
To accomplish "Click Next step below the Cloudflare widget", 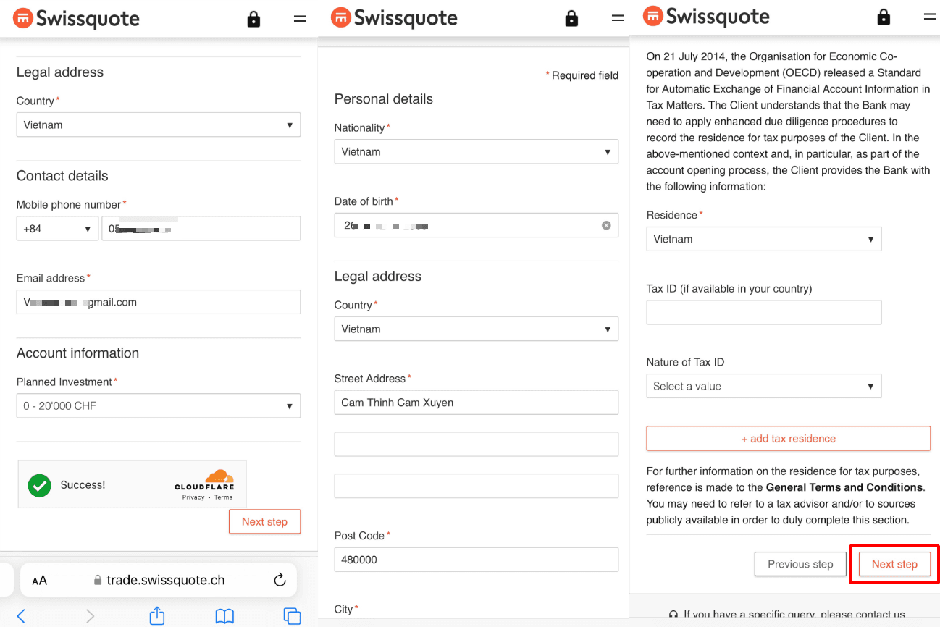I will (264, 521).
